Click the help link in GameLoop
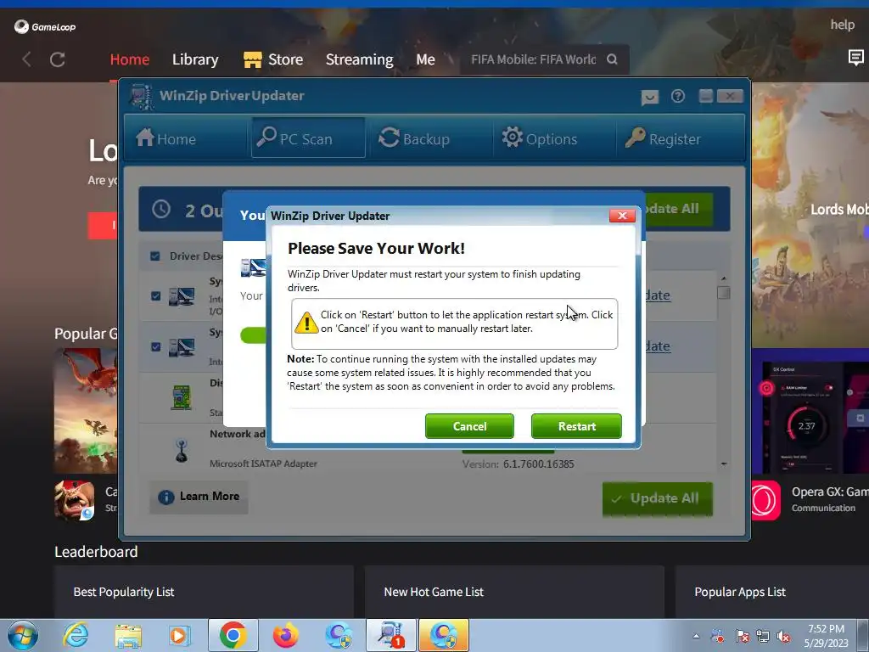Screen dimensions: 869x652 [843, 25]
